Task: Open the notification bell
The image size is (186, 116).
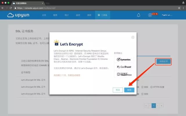Action: point(139,15)
